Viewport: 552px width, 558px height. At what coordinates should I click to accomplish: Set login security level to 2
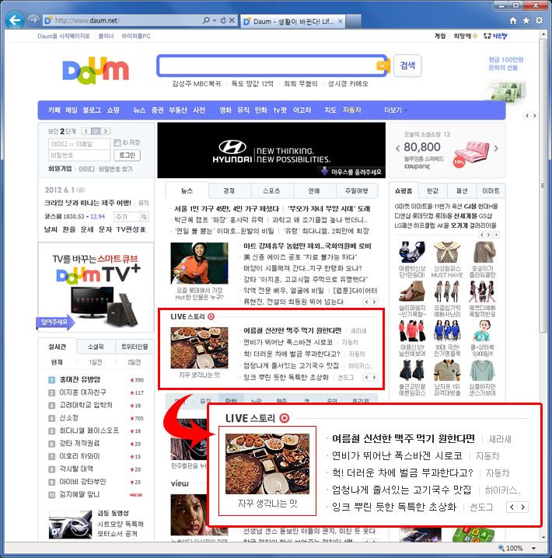96,131
